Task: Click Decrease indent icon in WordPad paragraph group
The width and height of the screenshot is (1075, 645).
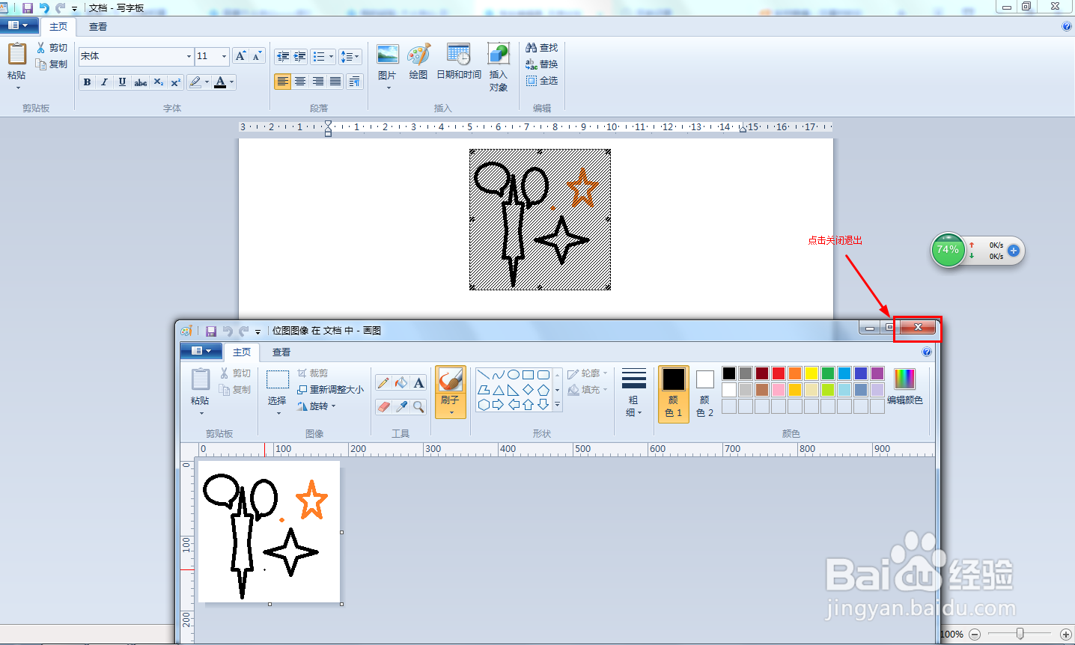Action: tap(283, 56)
